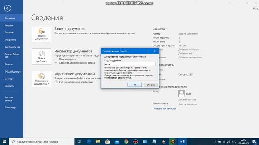Show hidden tray icons chevron
The width and height of the screenshot is (259, 145).
click(x=214, y=141)
